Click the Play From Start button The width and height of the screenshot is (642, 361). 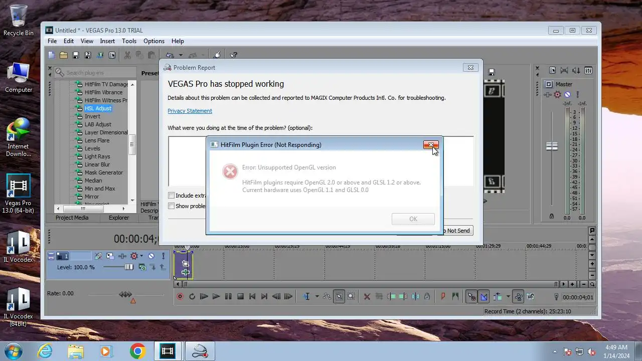(204, 297)
